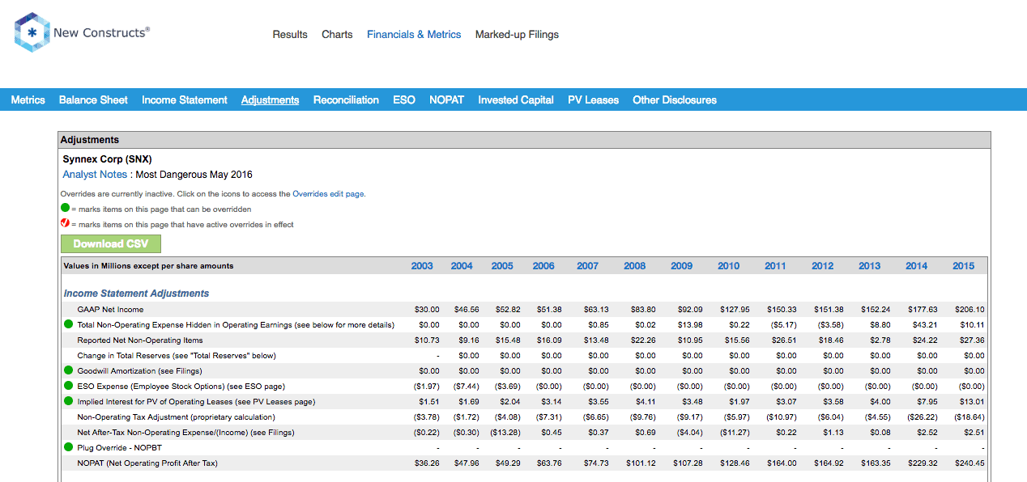Select the Adjustments tab
Image resolution: width=1027 pixels, height=482 pixels.
coord(270,100)
